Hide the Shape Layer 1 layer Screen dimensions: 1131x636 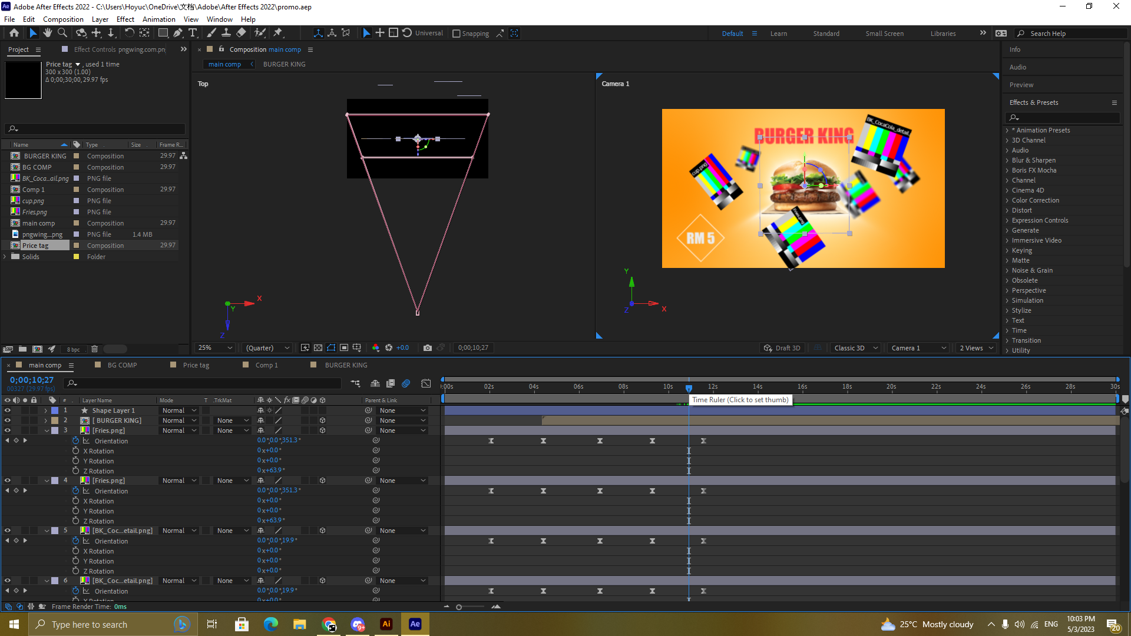point(8,410)
